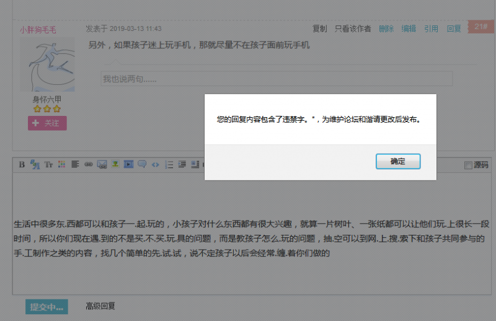Screen dimensions: 496x321
Task: Toggle the 源码 source code checkbox
Action: coord(468,165)
